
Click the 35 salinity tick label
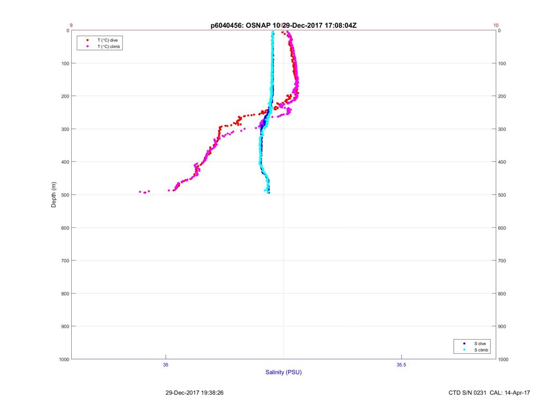[166, 365]
